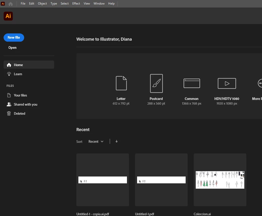Click the Your files document icon
Screen dimensions: 262x216
[9, 95]
